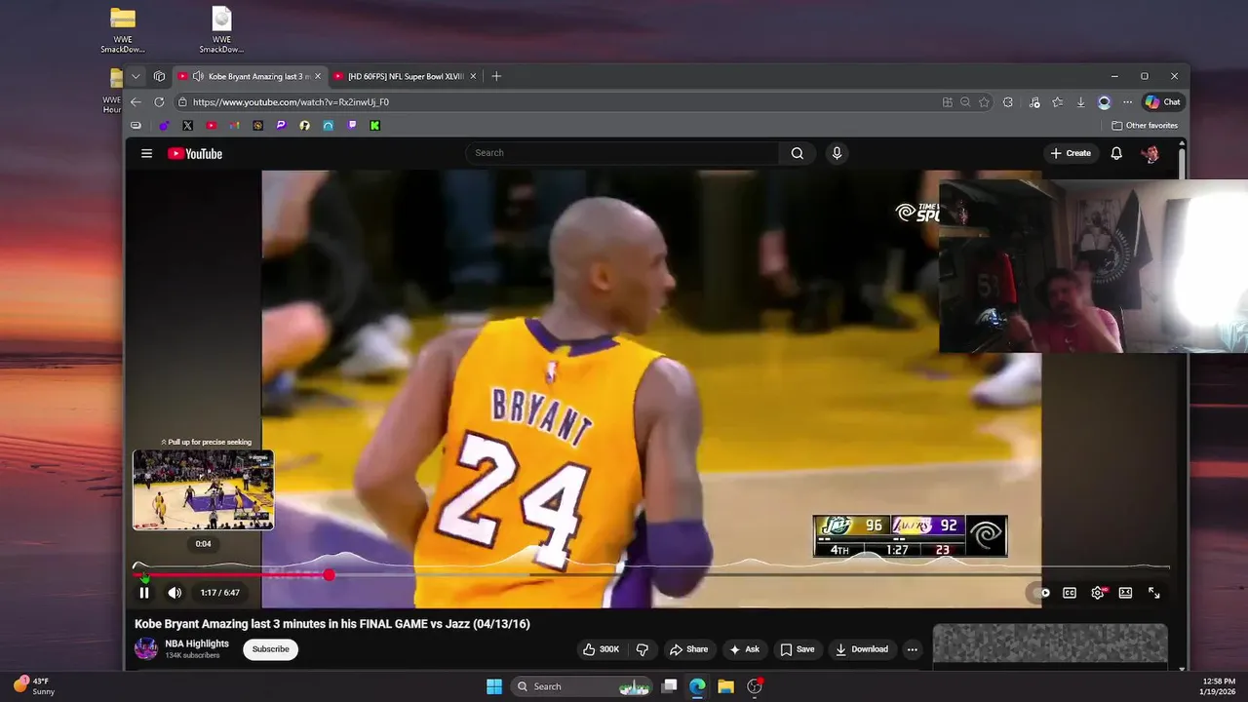Screen dimensions: 1248x702
Task: Open the weather widget showing 43°F
Action: [33, 686]
